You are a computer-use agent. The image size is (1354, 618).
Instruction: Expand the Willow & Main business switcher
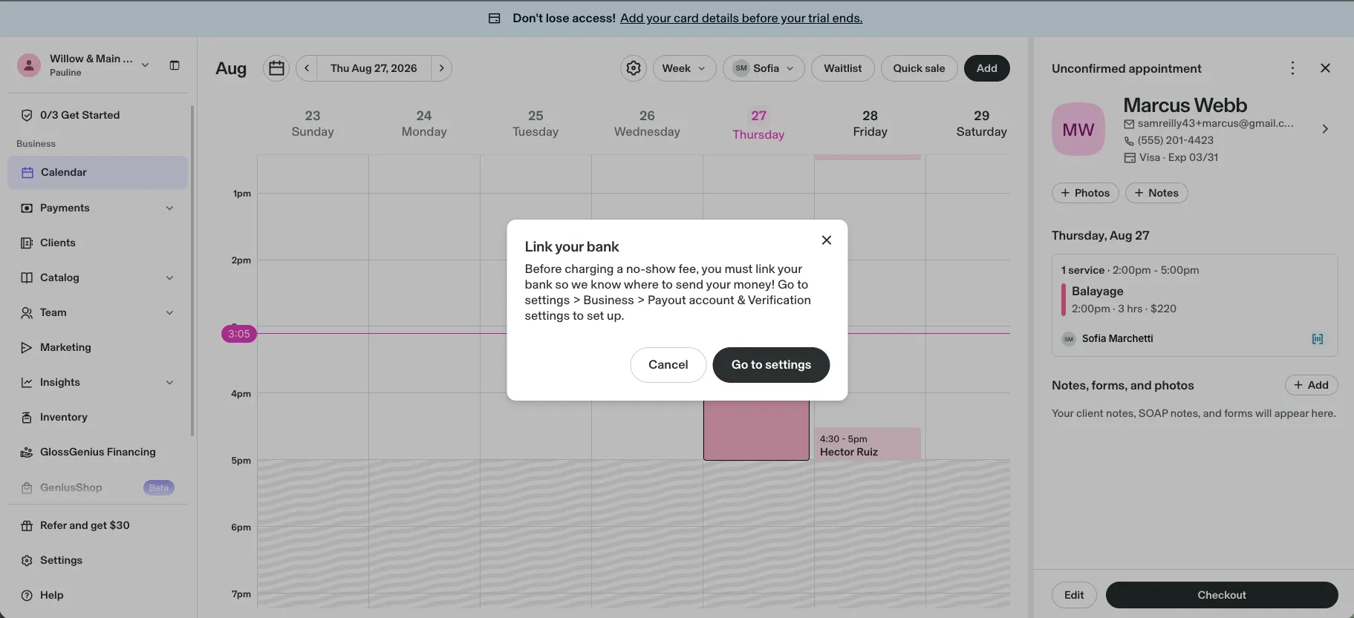[x=145, y=65]
